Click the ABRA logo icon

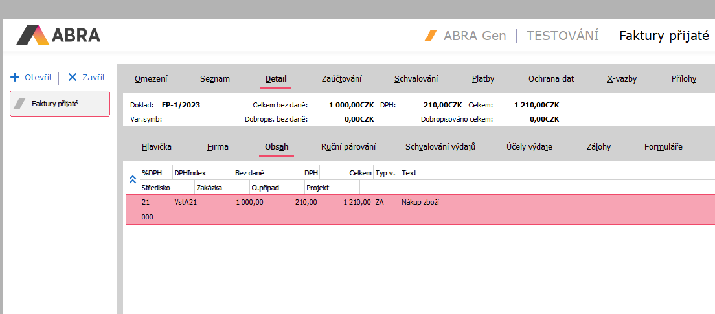[32, 35]
